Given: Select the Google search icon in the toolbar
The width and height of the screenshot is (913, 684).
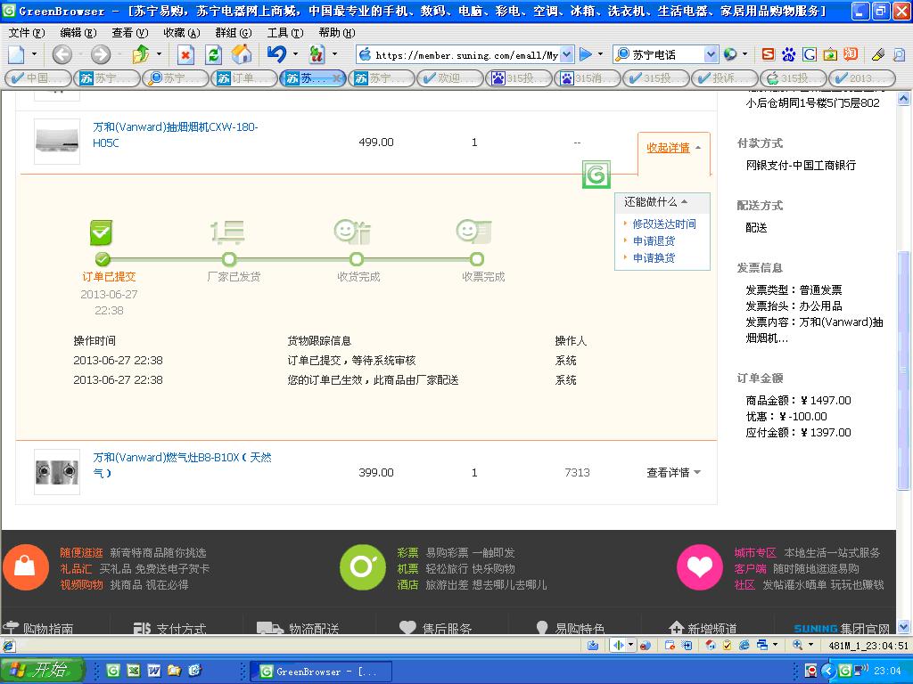Looking at the screenshot, I should pyautogui.click(x=809, y=54).
